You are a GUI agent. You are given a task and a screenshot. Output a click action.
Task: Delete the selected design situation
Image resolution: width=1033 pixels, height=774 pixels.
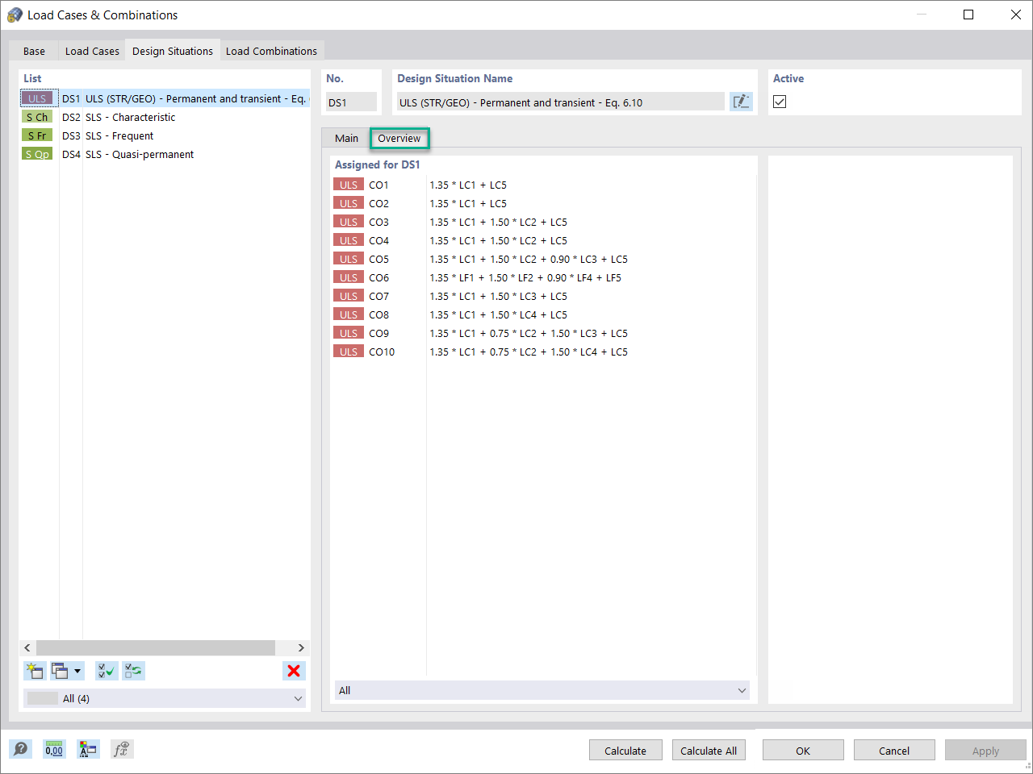(294, 670)
